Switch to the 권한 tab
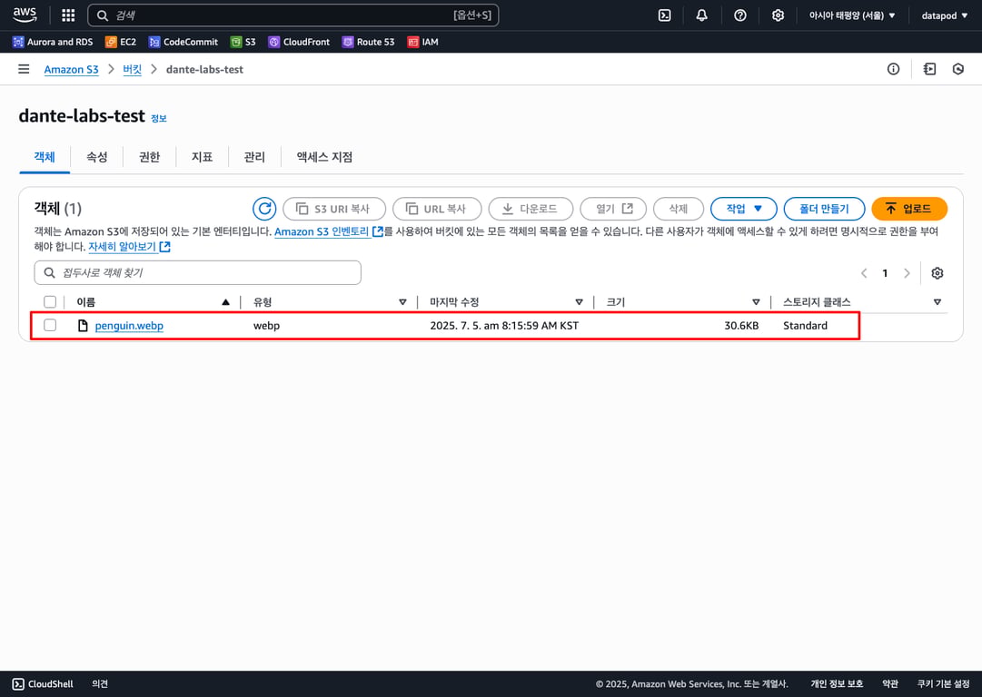Image resolution: width=982 pixels, height=697 pixels. [x=149, y=157]
